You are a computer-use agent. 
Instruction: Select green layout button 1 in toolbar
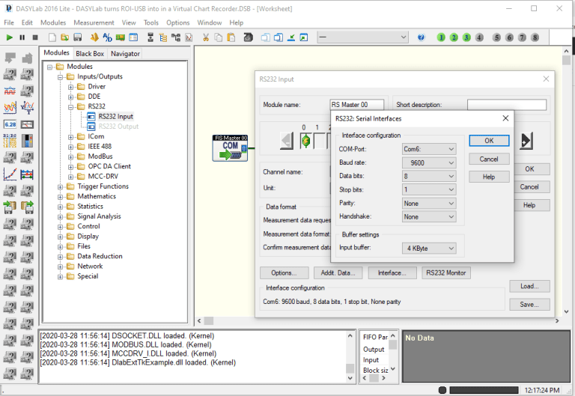click(441, 37)
